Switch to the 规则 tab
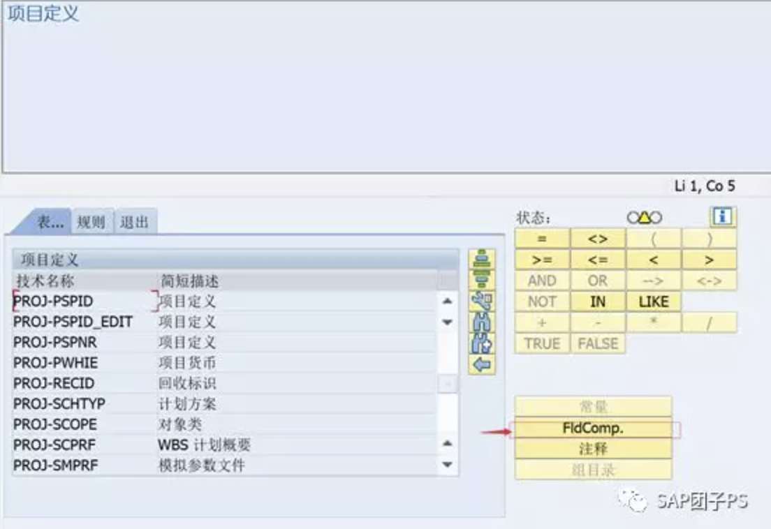 tap(91, 222)
